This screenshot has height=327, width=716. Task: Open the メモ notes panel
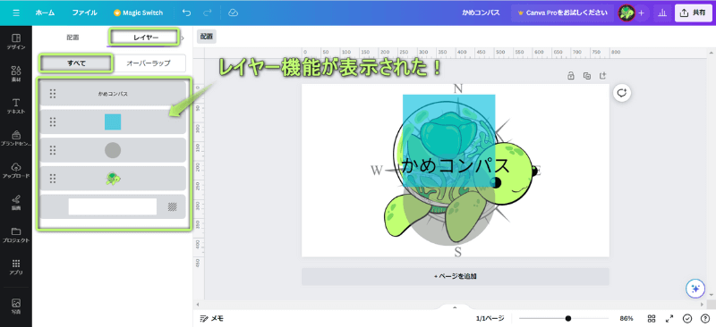pos(212,318)
